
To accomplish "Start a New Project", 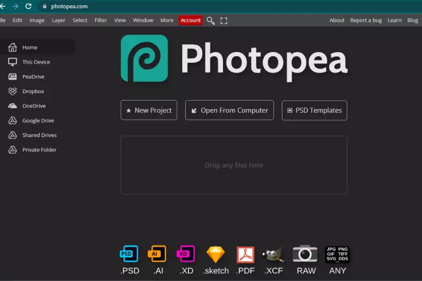I will pos(149,110).
